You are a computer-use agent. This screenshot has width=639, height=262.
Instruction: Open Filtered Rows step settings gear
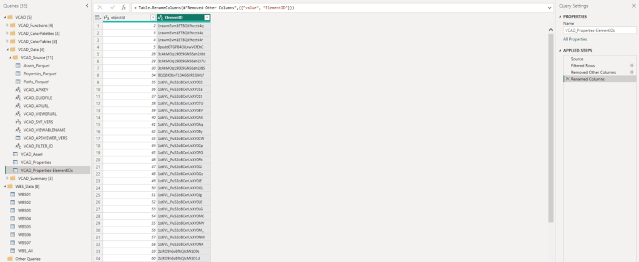[632, 65]
